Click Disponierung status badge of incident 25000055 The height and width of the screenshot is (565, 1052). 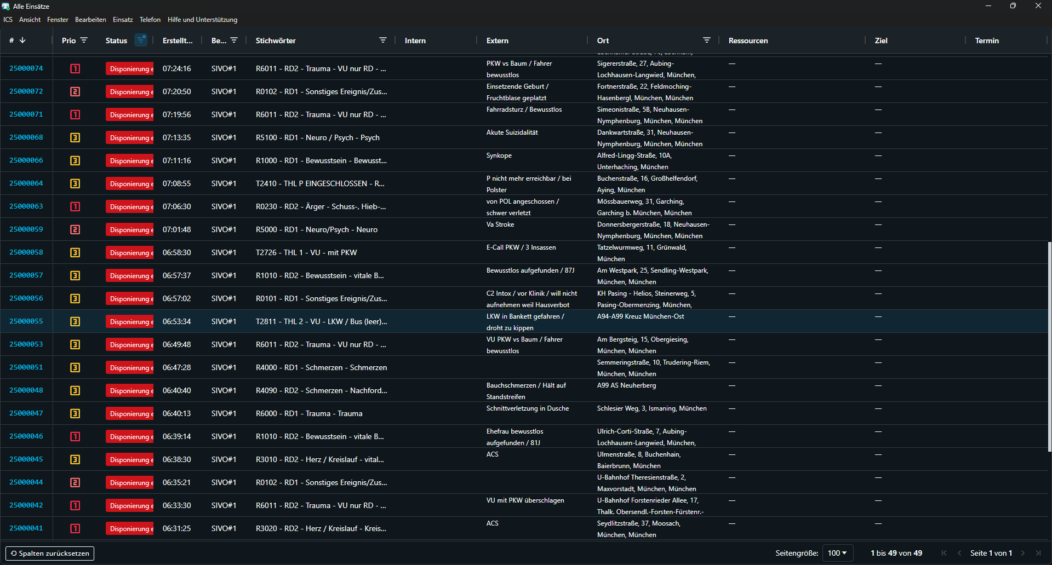(x=130, y=322)
